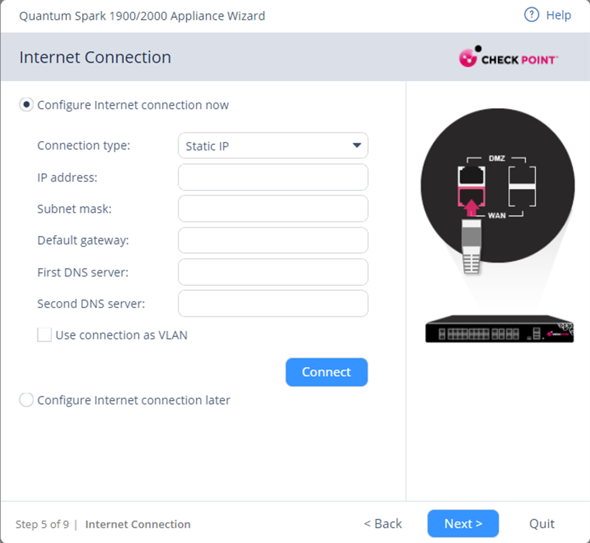Quit the appliance wizard
Image resolution: width=590 pixels, height=543 pixels.
tap(542, 523)
